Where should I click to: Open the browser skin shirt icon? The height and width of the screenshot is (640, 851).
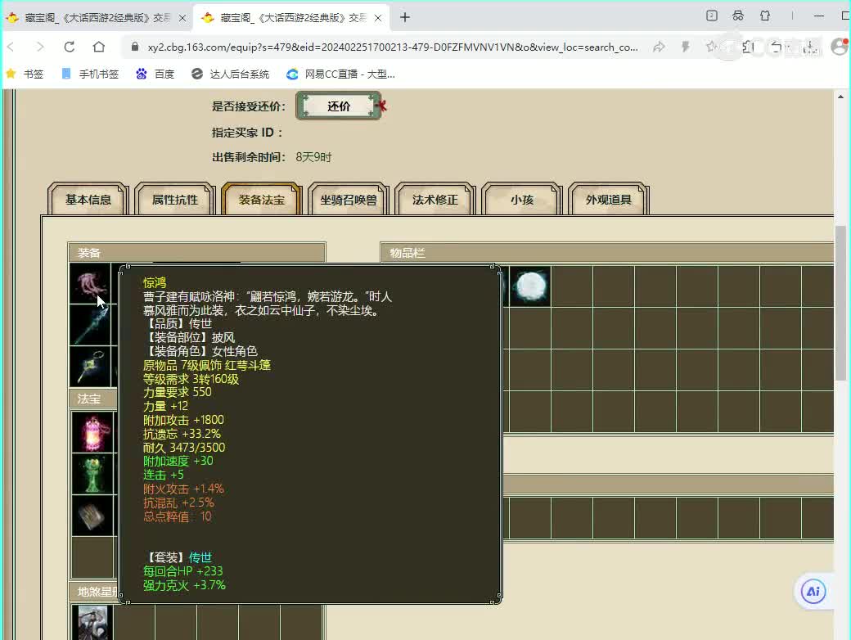[765, 16]
